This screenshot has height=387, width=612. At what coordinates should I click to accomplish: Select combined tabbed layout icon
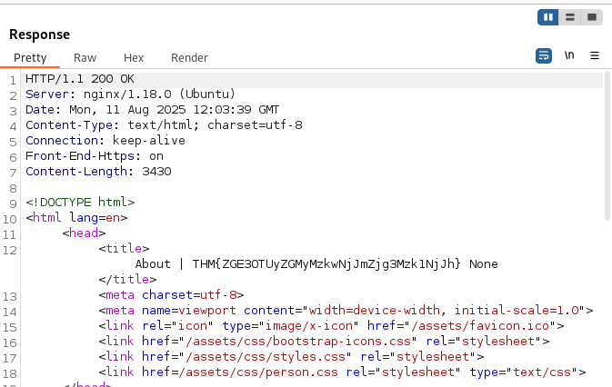click(x=592, y=17)
